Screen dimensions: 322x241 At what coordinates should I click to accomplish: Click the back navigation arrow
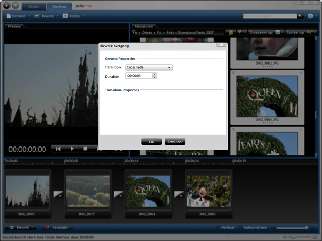(6, 6)
